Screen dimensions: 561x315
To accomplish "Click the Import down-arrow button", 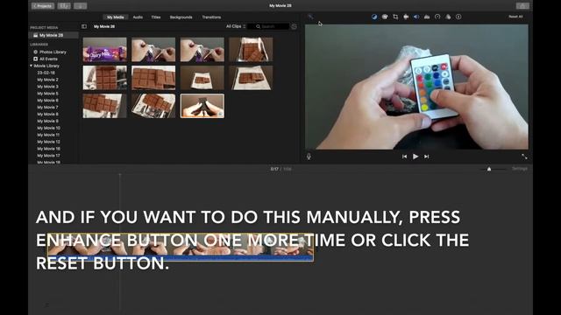I will (80, 6).
